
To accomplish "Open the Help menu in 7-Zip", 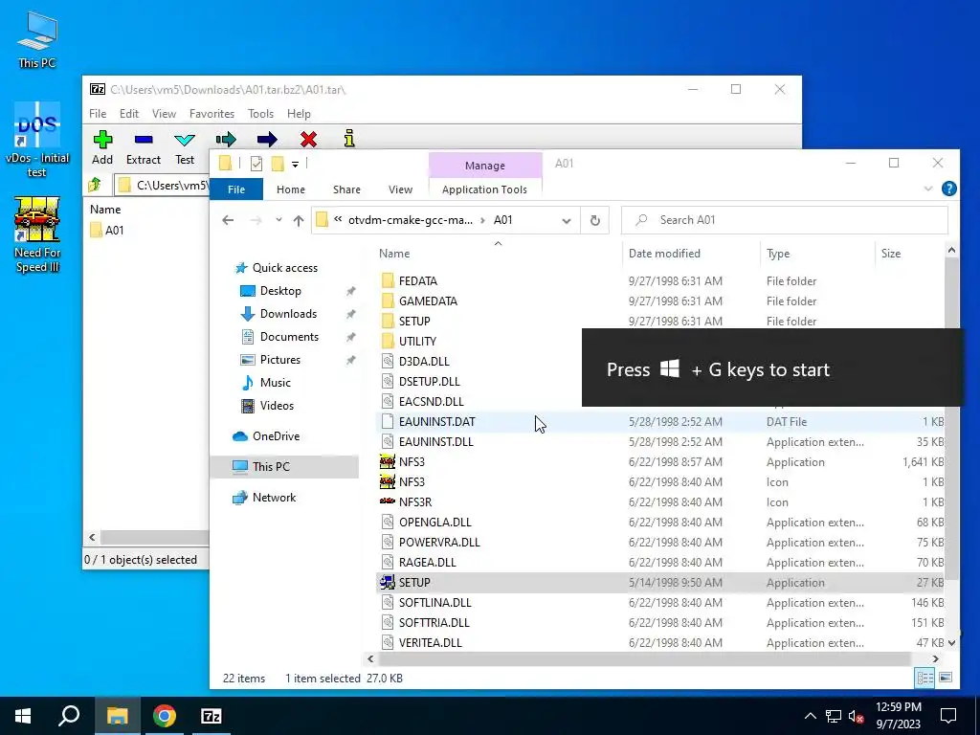I will tap(299, 114).
